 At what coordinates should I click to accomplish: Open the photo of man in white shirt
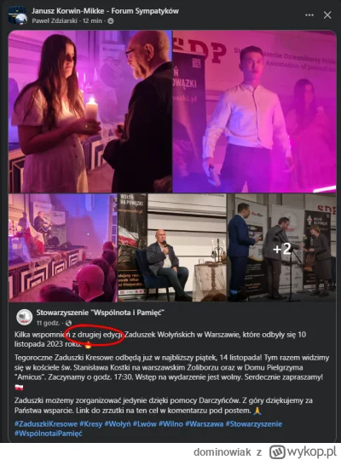pos(254,112)
